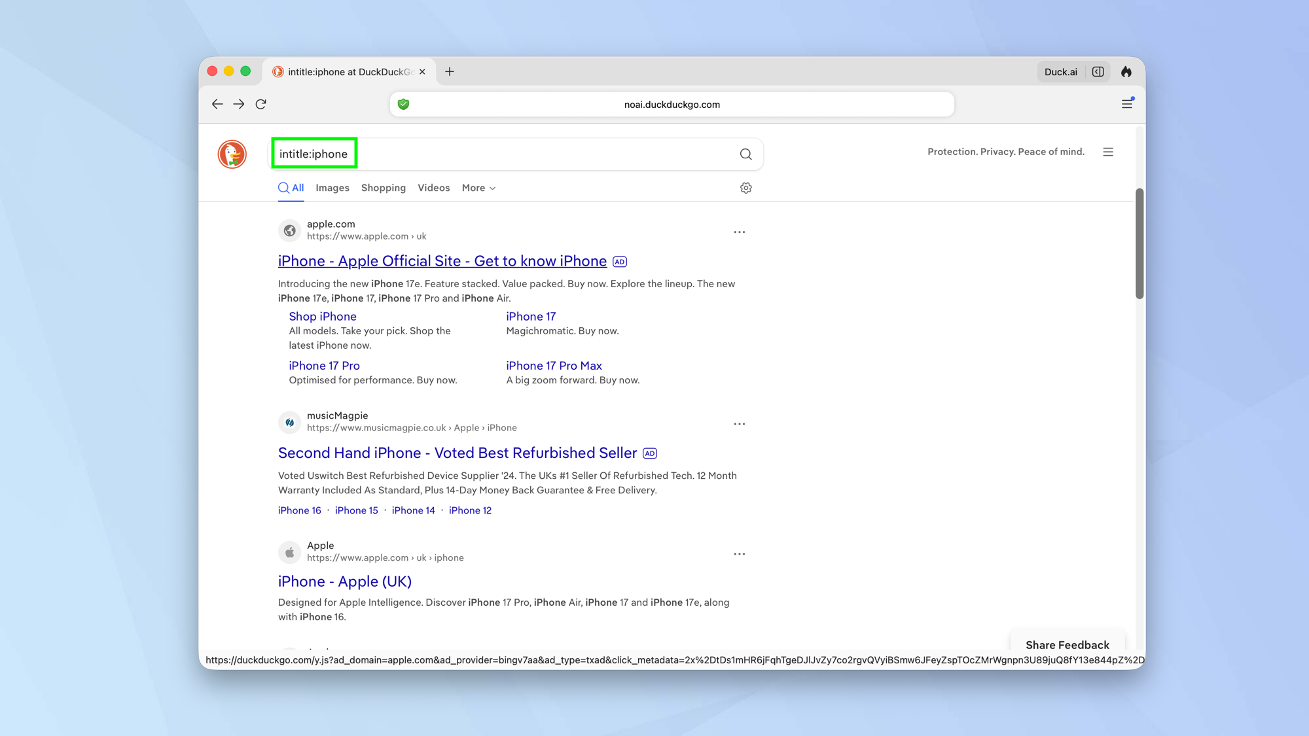The image size is (1309, 736).
Task: Open options for Apple UK result
Action: pyautogui.click(x=740, y=554)
